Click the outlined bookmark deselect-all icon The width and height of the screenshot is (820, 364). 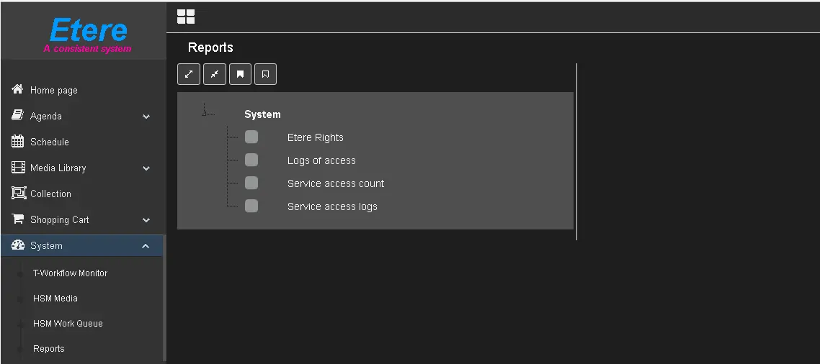[x=266, y=74]
